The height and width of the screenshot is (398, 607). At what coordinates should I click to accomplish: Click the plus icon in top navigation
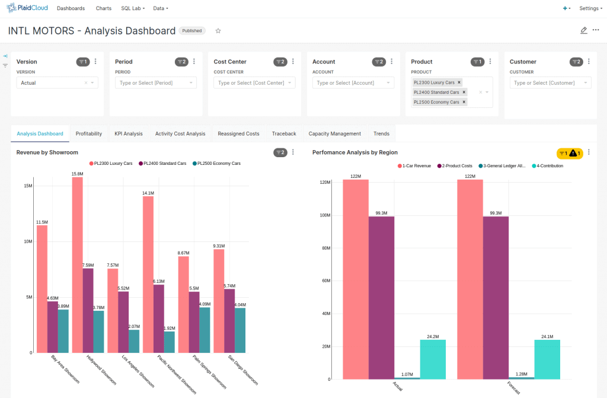click(566, 8)
